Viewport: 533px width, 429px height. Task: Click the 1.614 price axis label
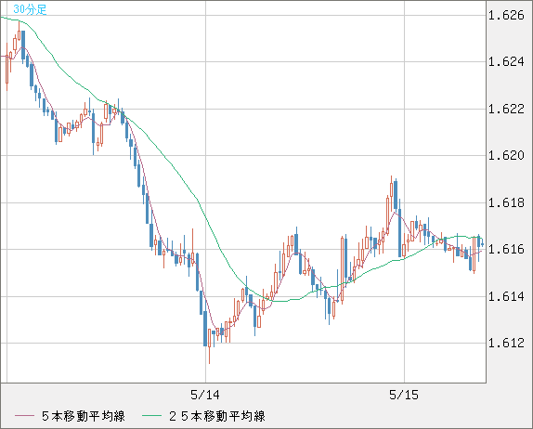click(506, 297)
